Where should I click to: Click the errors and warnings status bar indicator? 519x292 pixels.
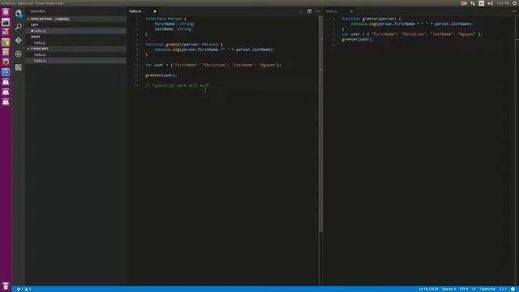24,289
